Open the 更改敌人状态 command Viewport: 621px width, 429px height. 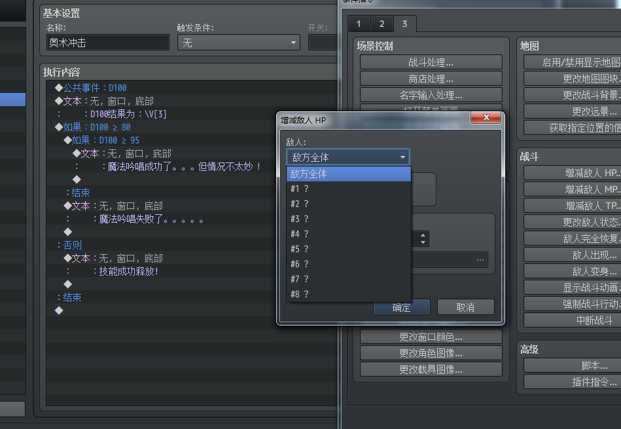point(573,222)
